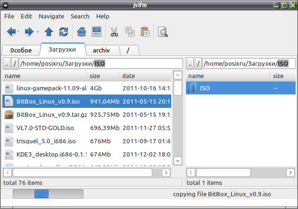Switch to the archiv tab
Image resolution: width=298 pixels, height=209 pixels.
[101, 50]
